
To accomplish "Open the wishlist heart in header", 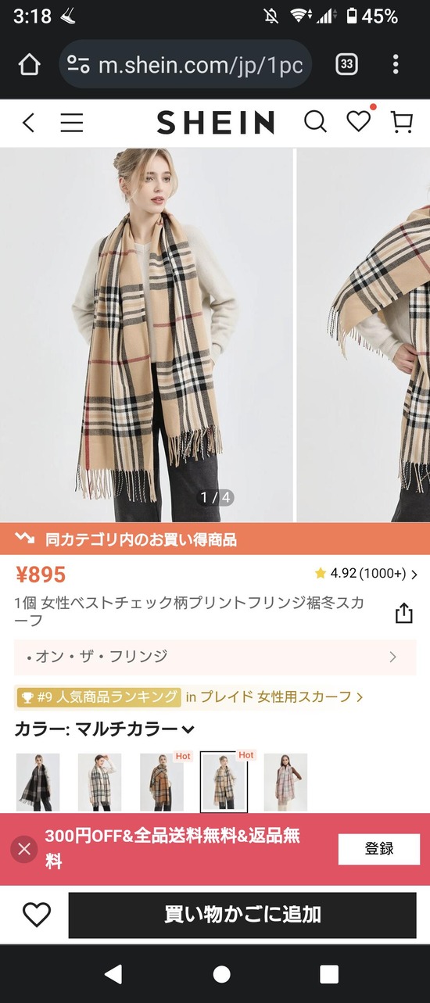I will (x=359, y=121).
